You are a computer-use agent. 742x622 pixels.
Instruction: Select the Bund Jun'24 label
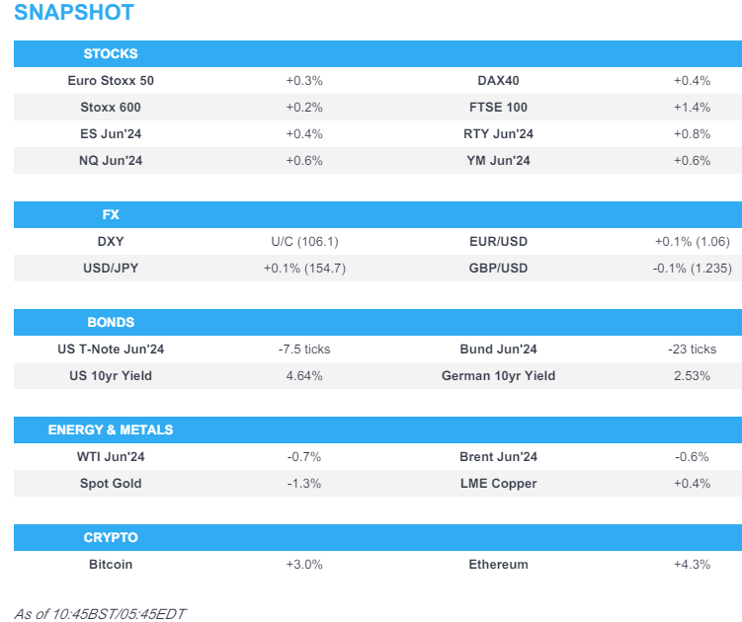click(x=498, y=349)
